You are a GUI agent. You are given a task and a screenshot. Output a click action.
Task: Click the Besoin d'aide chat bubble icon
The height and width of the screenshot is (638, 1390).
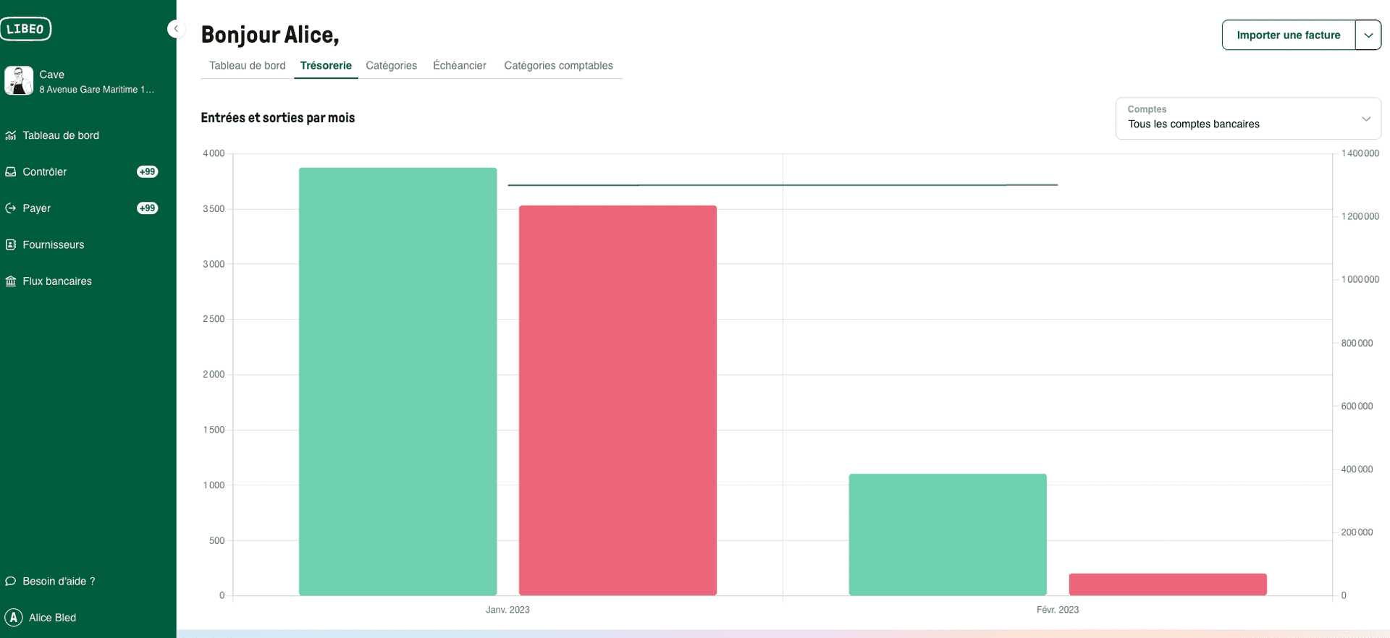pos(11,581)
